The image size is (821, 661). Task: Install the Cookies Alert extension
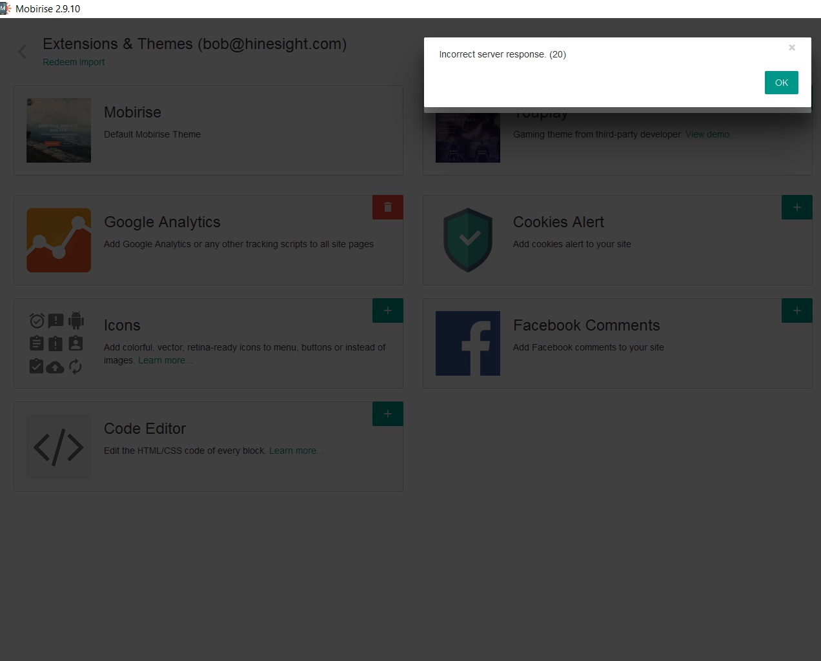[x=796, y=207]
